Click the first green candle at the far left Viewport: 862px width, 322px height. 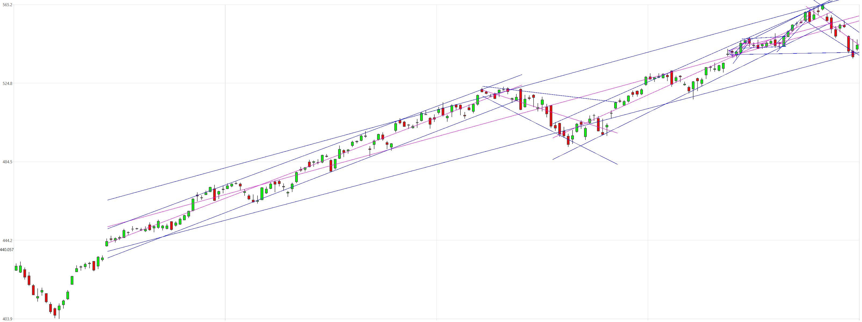16,268
